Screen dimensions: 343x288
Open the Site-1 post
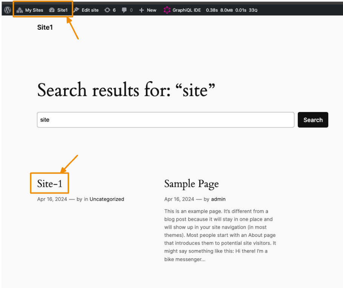coord(49,184)
